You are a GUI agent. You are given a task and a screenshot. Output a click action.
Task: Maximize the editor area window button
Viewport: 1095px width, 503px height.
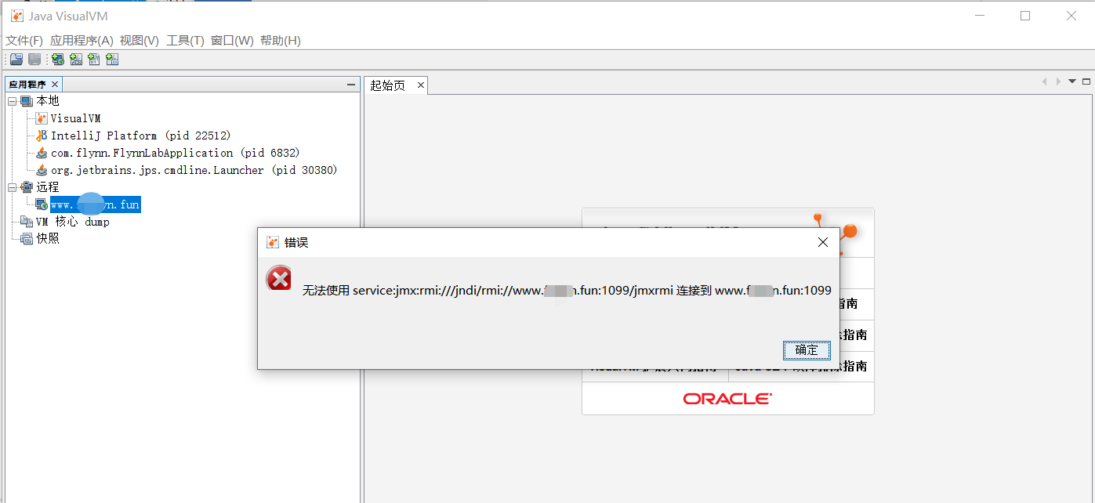click(x=1086, y=81)
